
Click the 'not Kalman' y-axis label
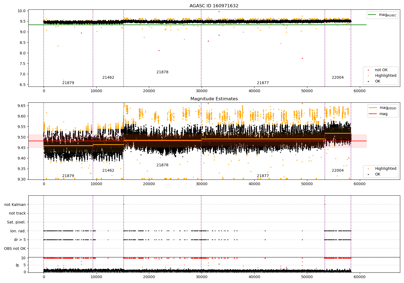pyautogui.click(x=15, y=205)
